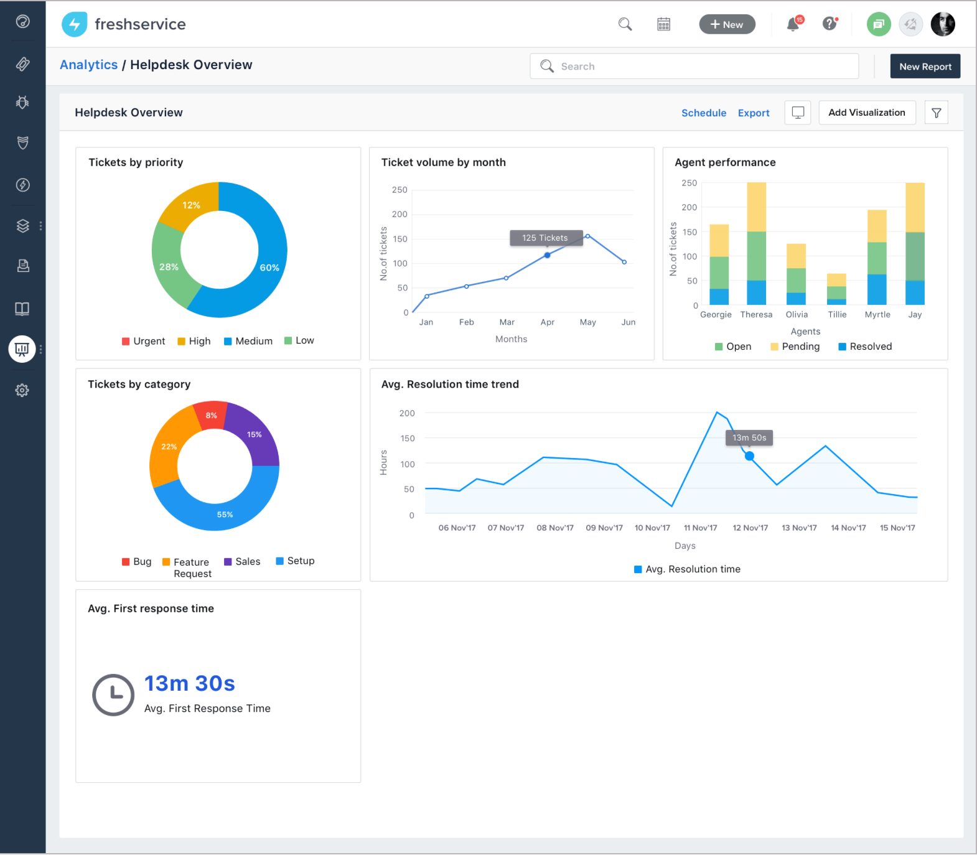This screenshot has height=855, width=977.
Task: Open the green chat icon
Action: (x=879, y=24)
